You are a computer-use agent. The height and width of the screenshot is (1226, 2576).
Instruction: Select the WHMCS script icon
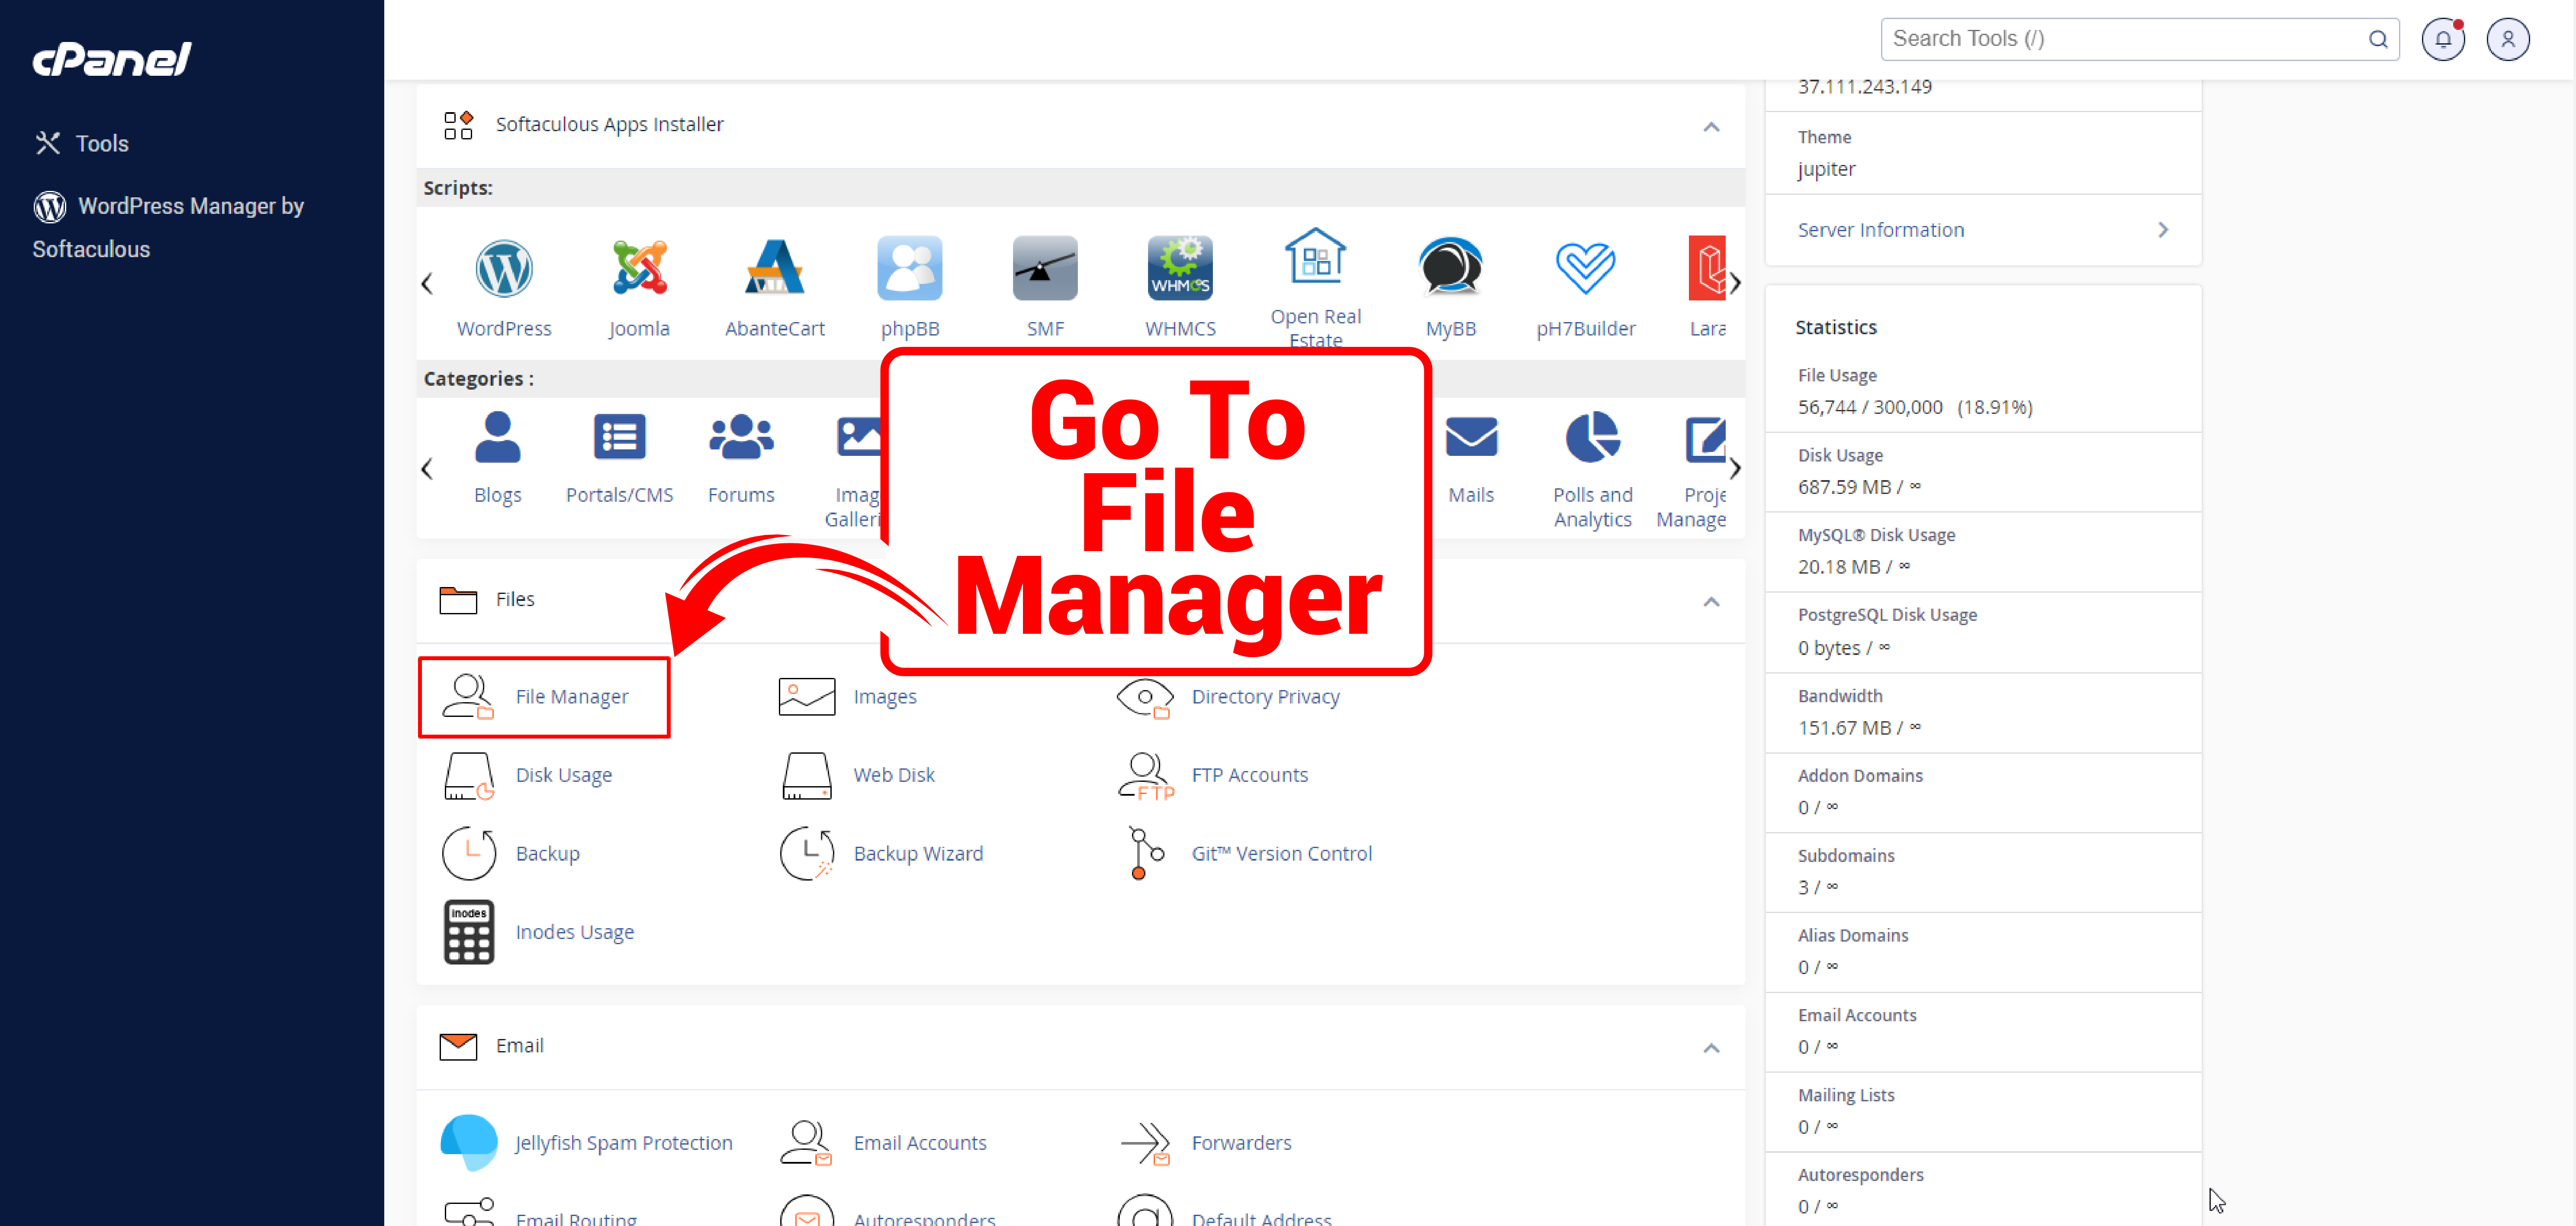pos(1180,268)
